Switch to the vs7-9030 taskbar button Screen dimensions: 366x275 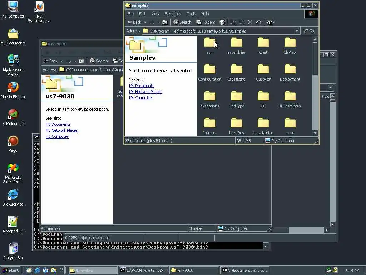tap(194, 270)
